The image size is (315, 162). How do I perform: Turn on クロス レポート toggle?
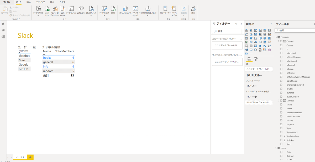pos(254,86)
